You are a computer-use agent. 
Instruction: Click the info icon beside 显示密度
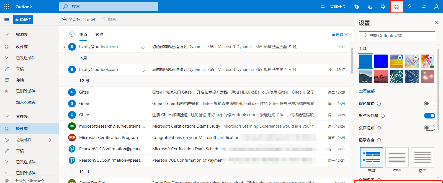pos(379,140)
